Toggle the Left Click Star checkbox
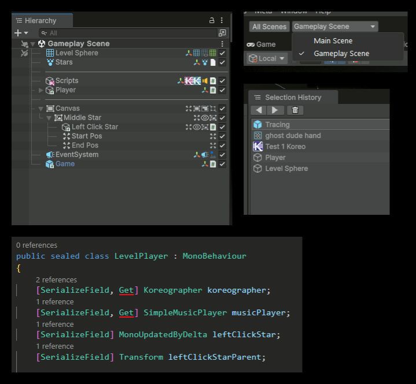The width and height of the screenshot is (416, 384). 222,127
